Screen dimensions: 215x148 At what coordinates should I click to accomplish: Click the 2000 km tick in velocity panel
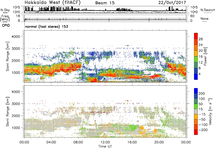tap(16, 116)
